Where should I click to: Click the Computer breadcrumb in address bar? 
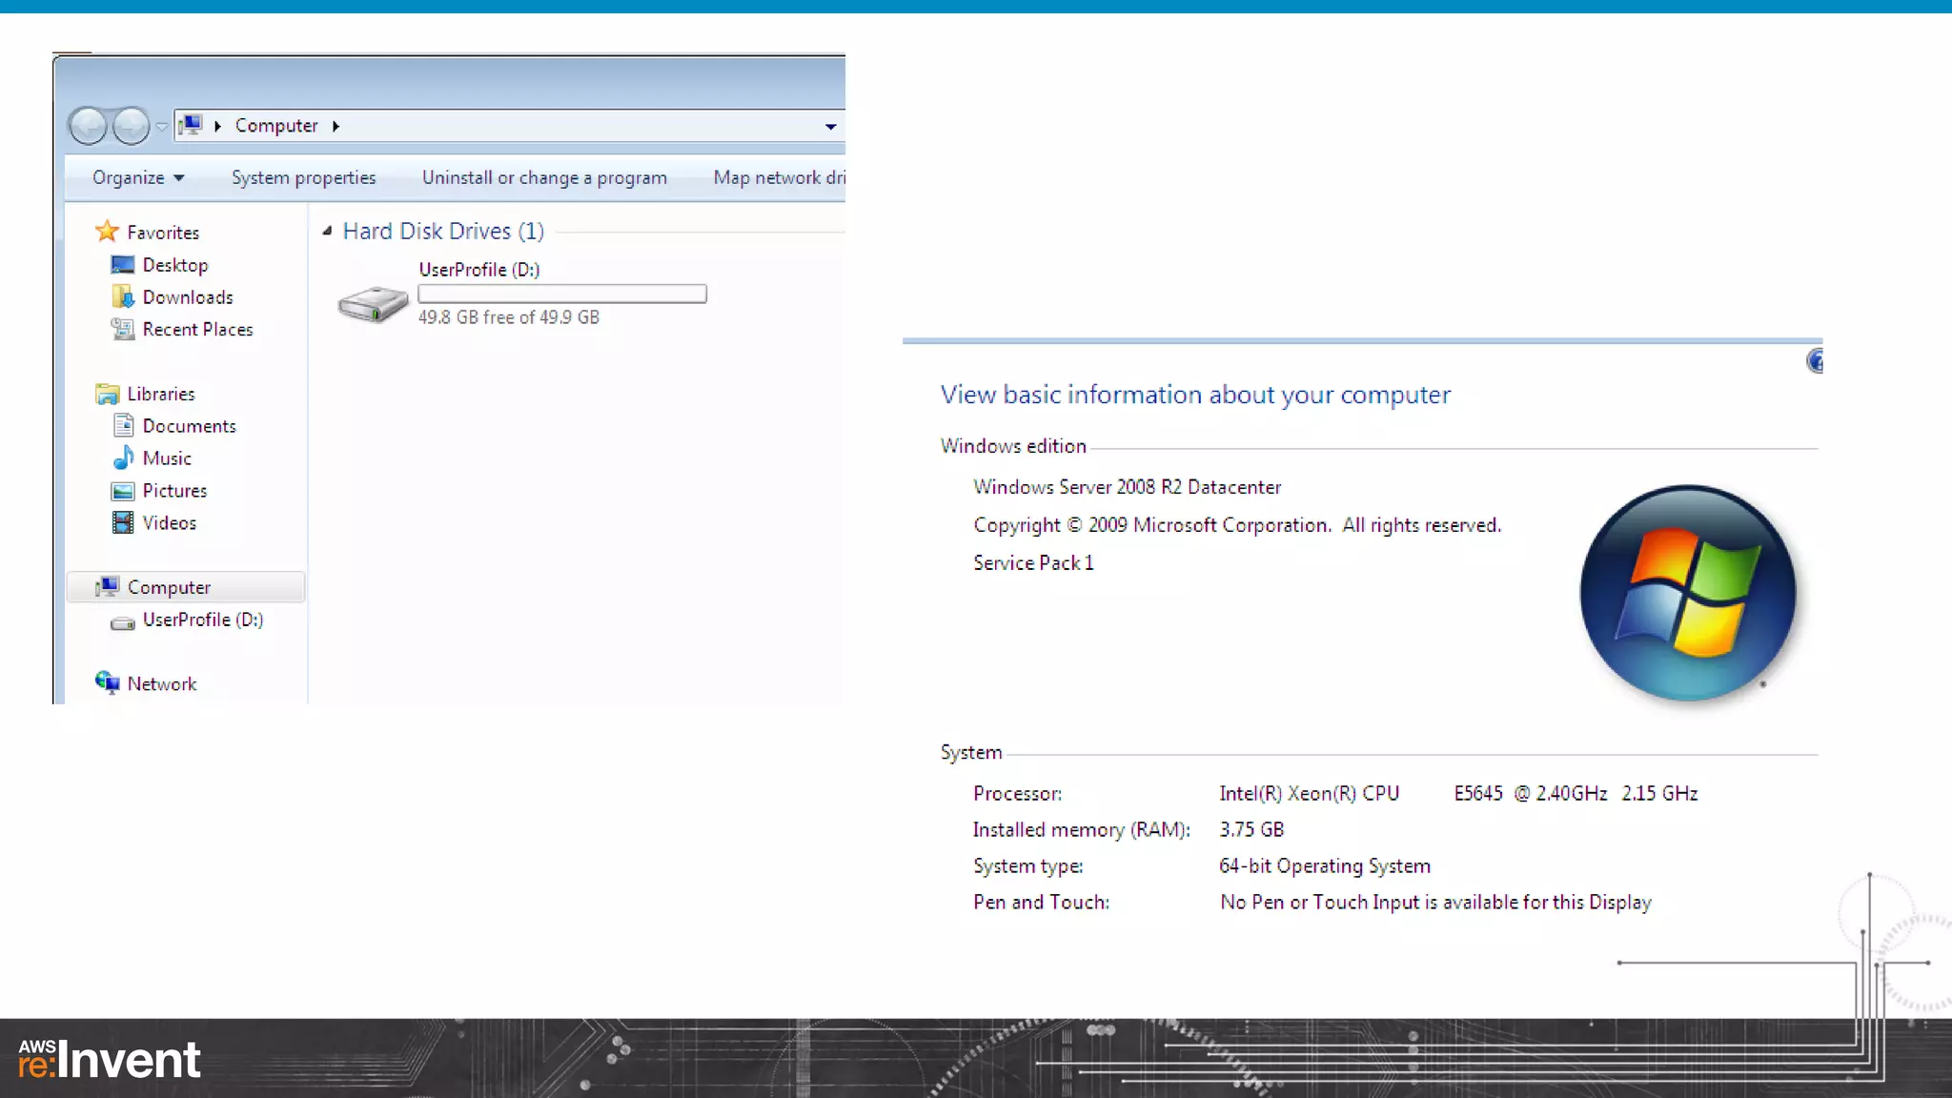point(276,126)
